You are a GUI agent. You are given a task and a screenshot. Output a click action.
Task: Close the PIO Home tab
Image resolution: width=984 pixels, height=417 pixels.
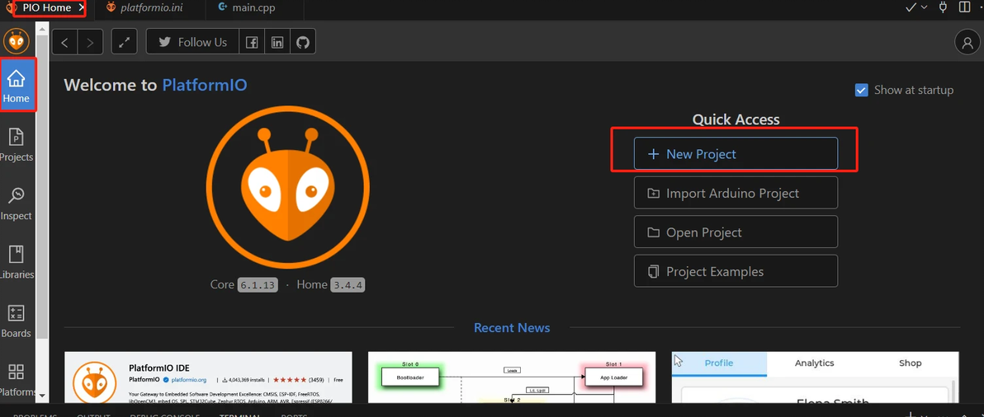81,8
